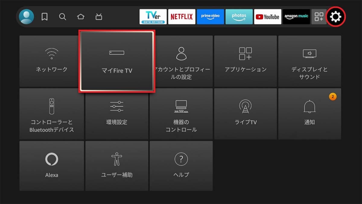Screen dimensions: 362x204
Task: Select the Search magnifier icon
Action: point(62,17)
